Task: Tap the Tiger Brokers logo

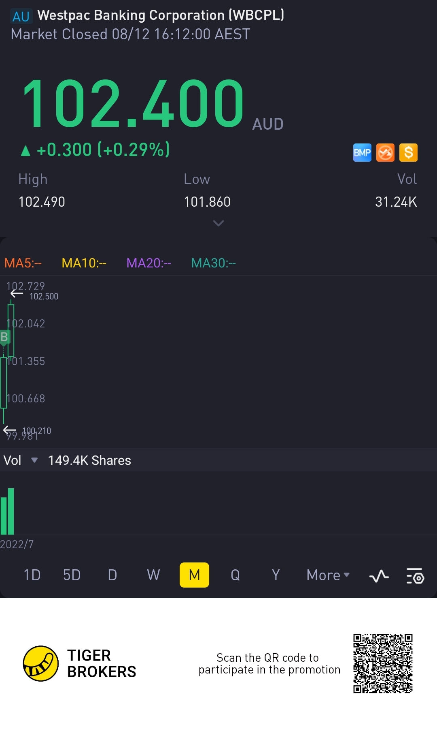Action: tap(80, 663)
